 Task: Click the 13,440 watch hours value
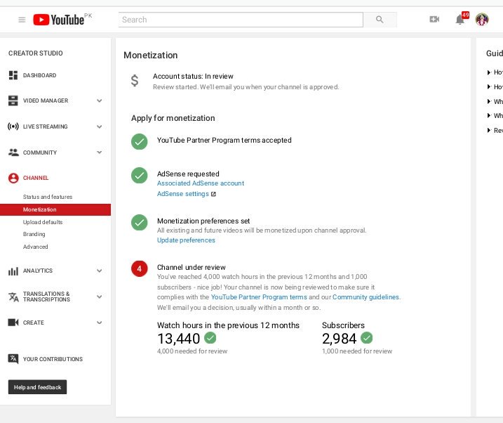coord(179,339)
